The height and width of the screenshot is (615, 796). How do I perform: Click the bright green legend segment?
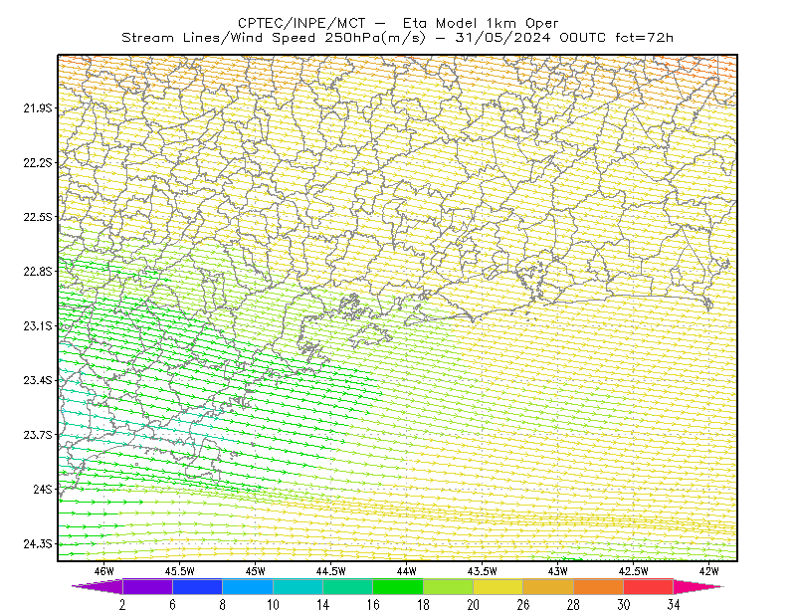(398, 586)
